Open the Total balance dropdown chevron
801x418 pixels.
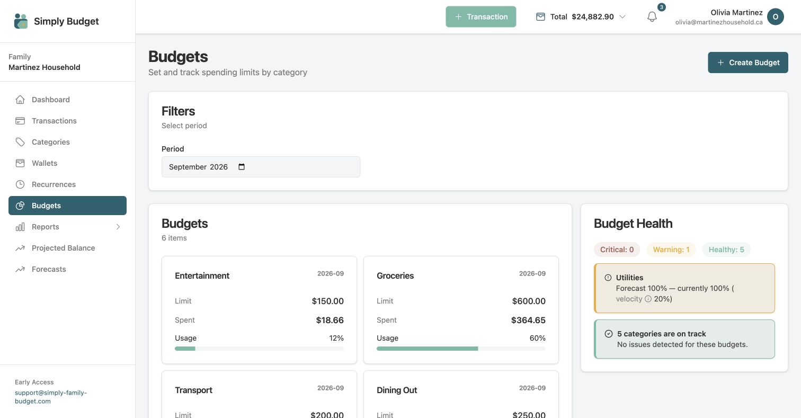(x=622, y=17)
